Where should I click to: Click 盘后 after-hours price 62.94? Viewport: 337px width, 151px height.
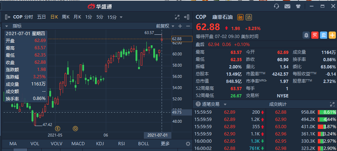pos(213,45)
